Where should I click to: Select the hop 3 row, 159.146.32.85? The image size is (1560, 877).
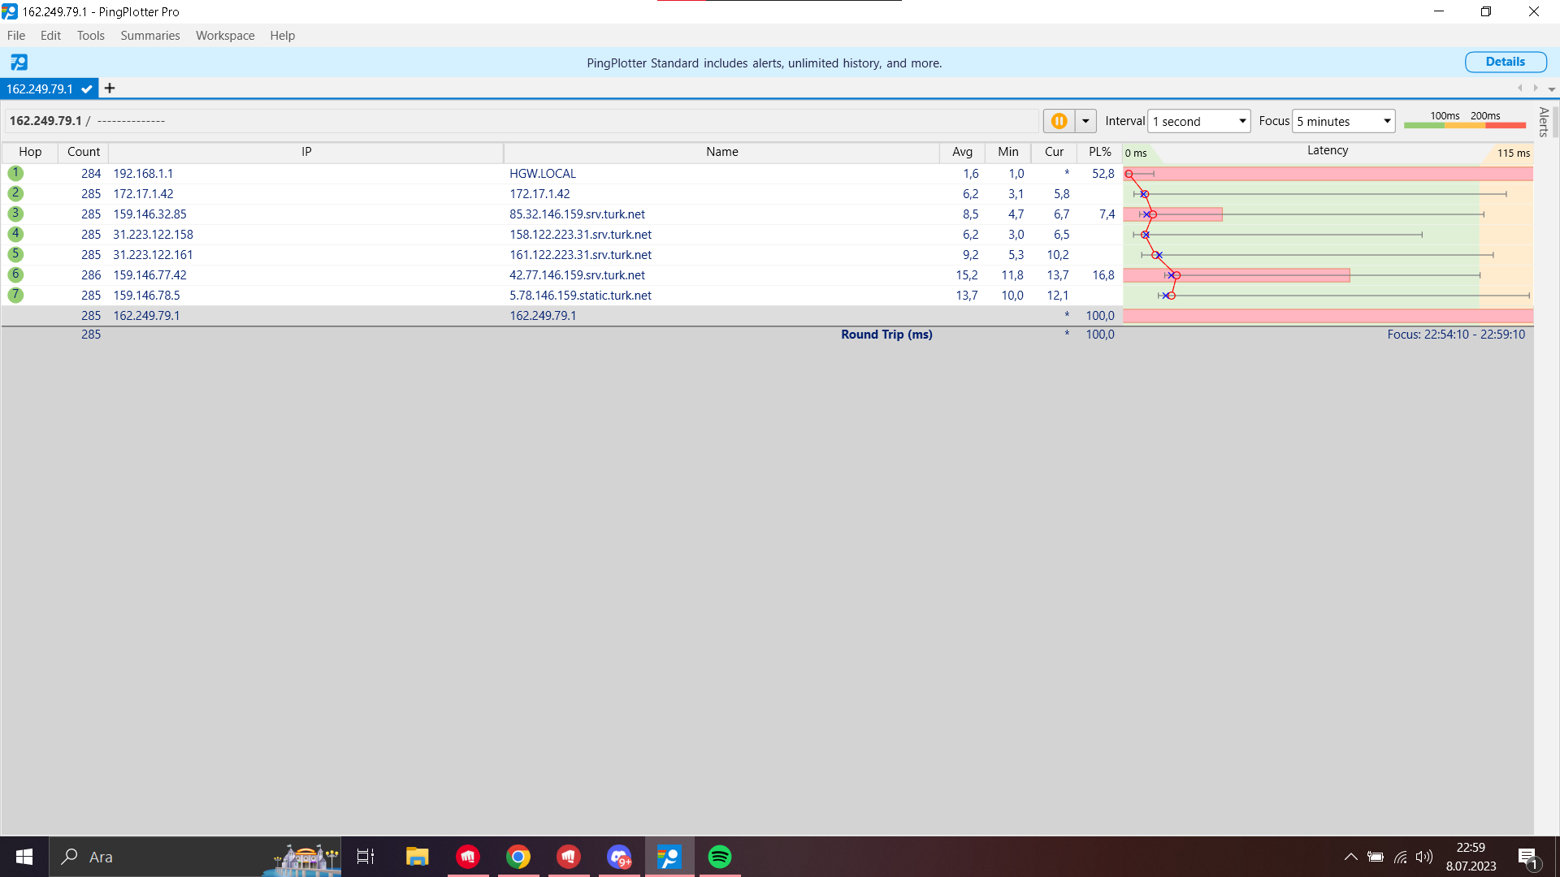(x=149, y=214)
